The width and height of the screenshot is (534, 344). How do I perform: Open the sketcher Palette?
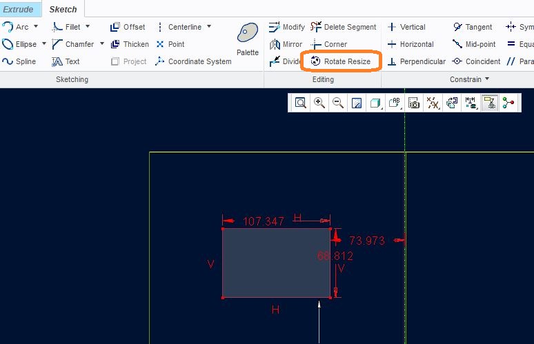tap(248, 39)
